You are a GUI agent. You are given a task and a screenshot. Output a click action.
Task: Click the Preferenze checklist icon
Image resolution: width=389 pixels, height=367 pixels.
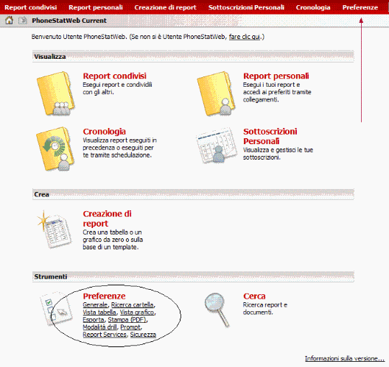(56, 308)
